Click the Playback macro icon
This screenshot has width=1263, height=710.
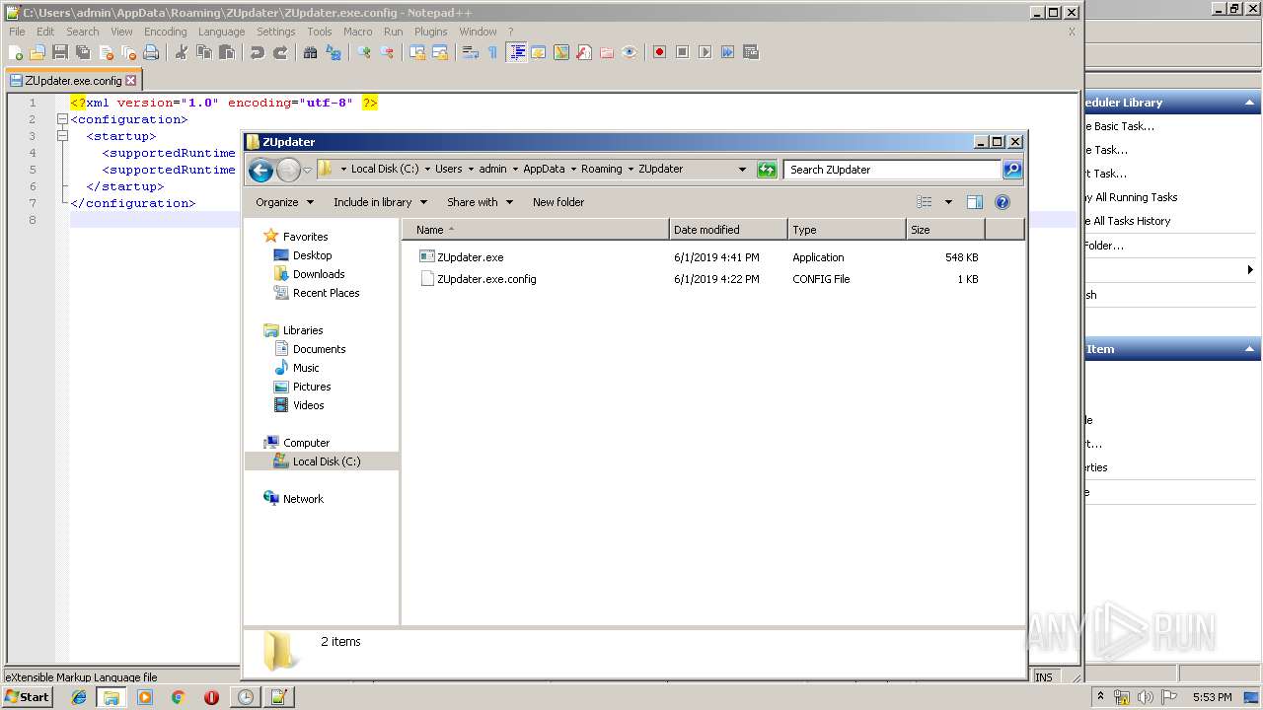705,52
